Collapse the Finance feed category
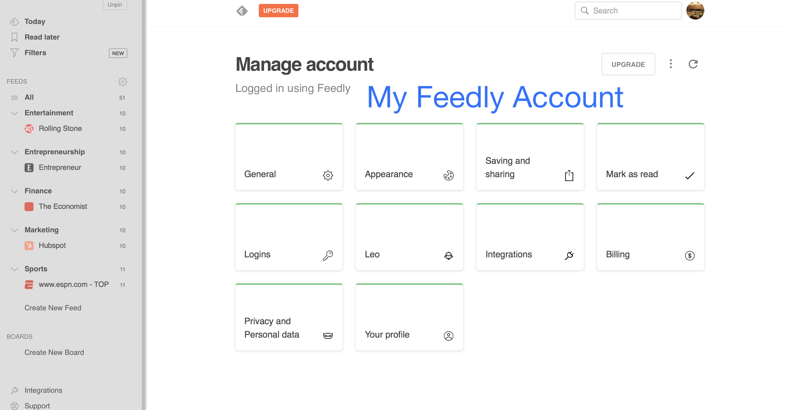This screenshot has width=785, height=410. [x=14, y=191]
